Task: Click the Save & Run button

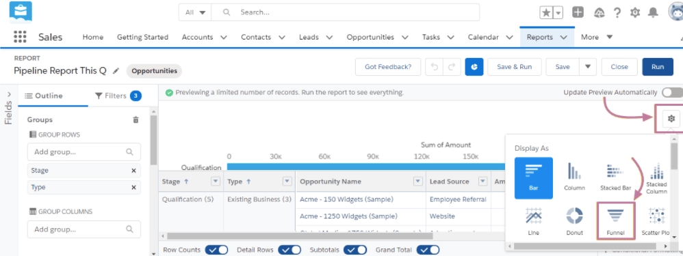Action: click(515, 67)
